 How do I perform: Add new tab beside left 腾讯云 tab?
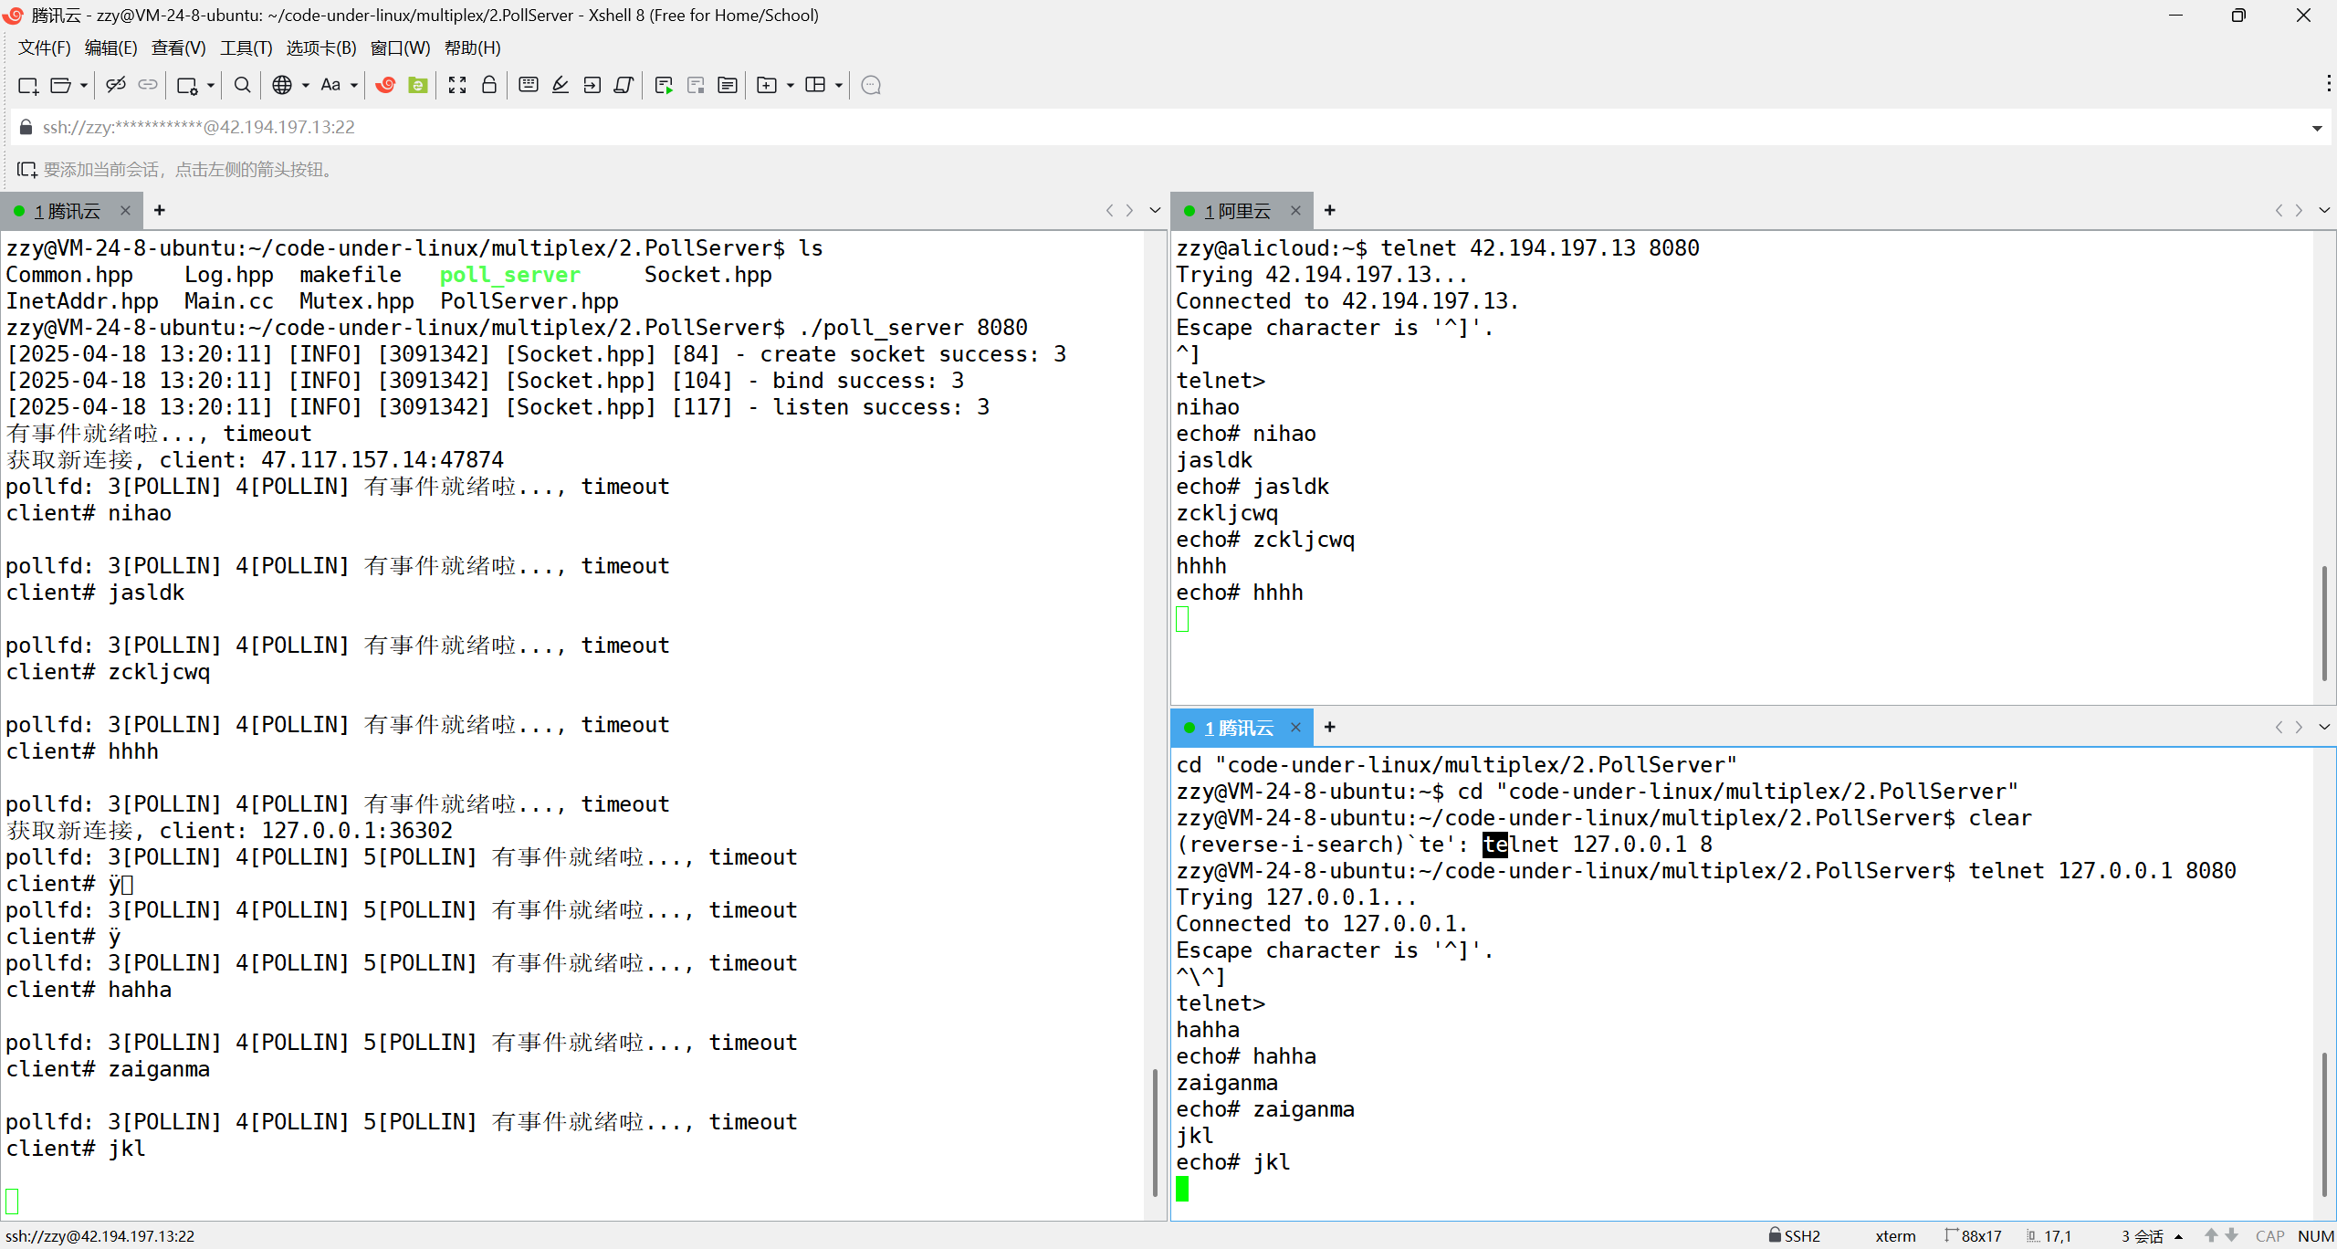(x=159, y=210)
